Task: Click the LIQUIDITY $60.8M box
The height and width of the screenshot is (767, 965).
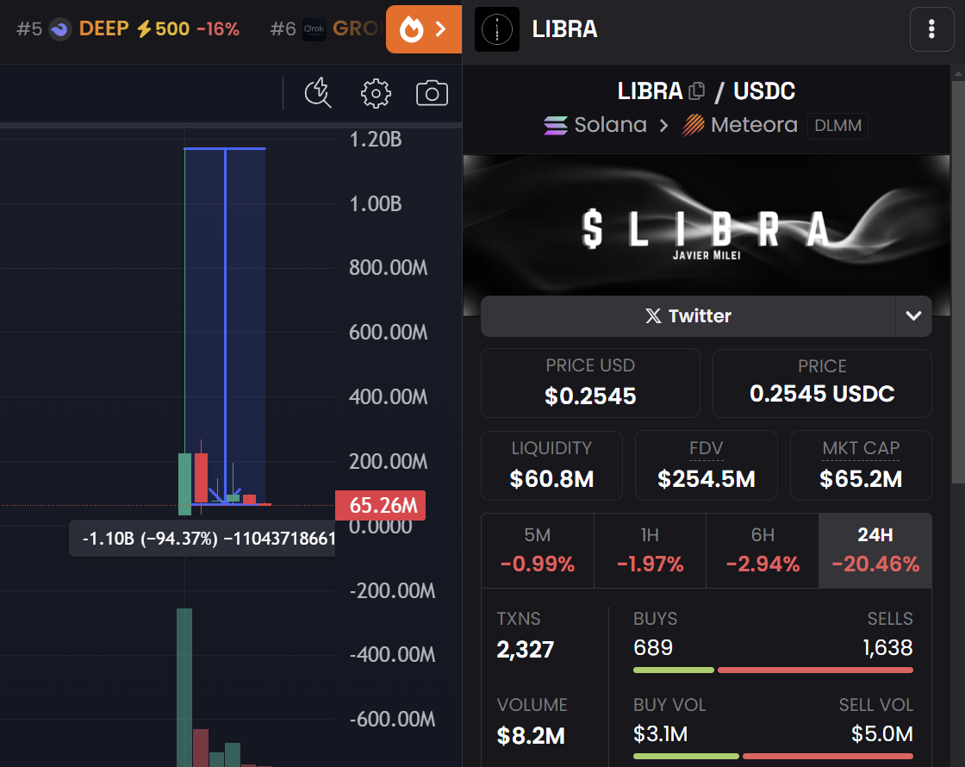Action: coord(551,465)
